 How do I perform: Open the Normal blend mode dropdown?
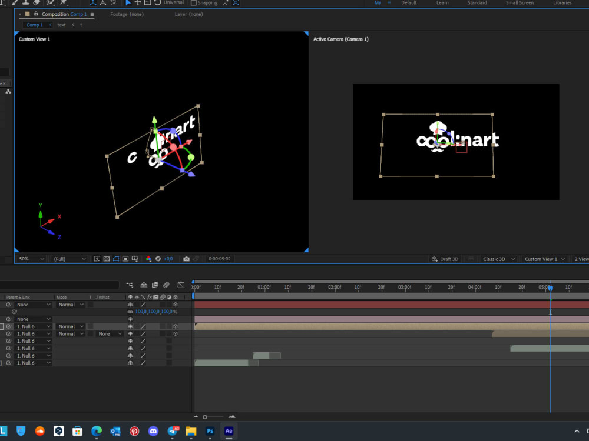[70, 305]
